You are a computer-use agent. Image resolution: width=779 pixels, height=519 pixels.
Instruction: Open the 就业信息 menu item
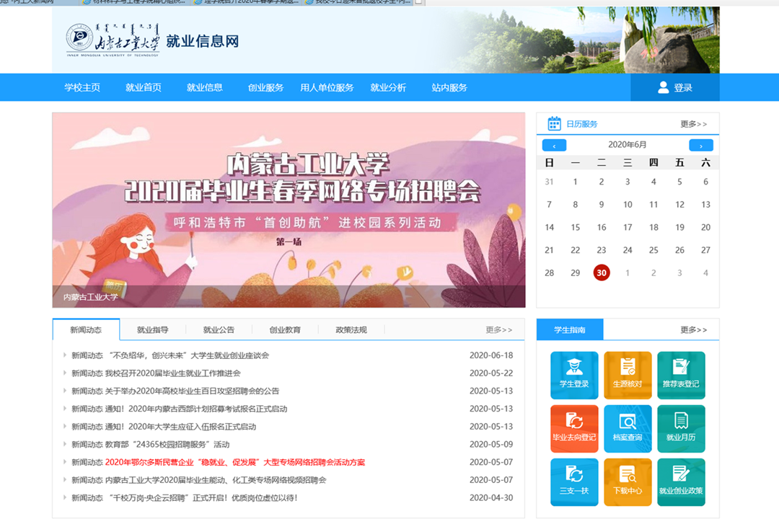(205, 87)
